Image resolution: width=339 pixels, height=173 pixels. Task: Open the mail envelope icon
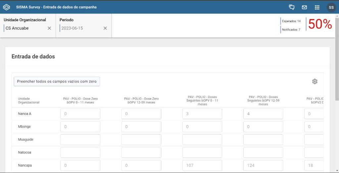point(304,7)
